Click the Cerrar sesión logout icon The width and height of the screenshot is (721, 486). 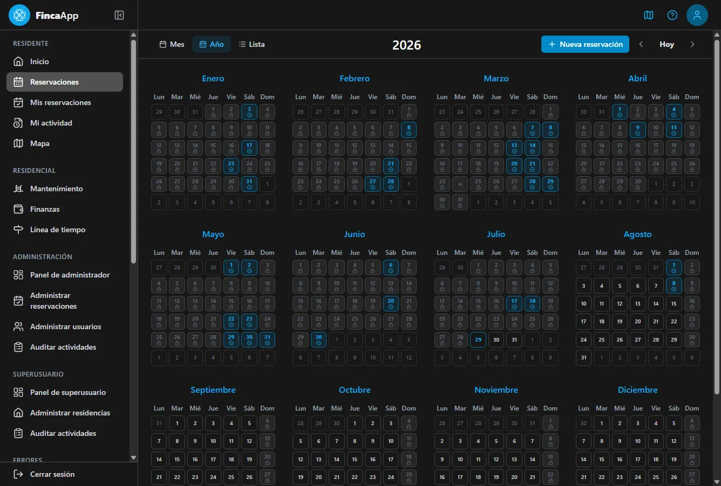18,474
